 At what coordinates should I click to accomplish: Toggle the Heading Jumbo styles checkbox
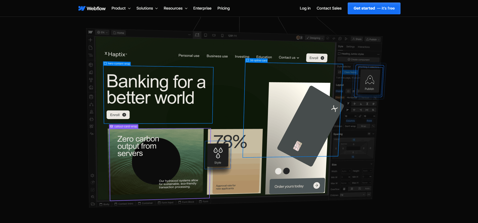(339, 54)
